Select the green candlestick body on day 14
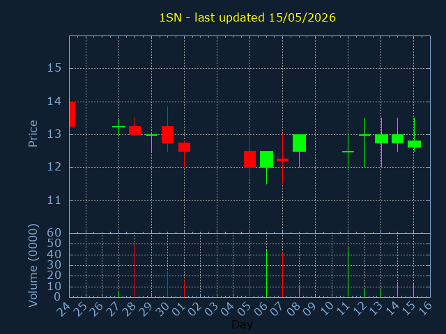The height and width of the screenshot is (334, 446). click(x=398, y=139)
